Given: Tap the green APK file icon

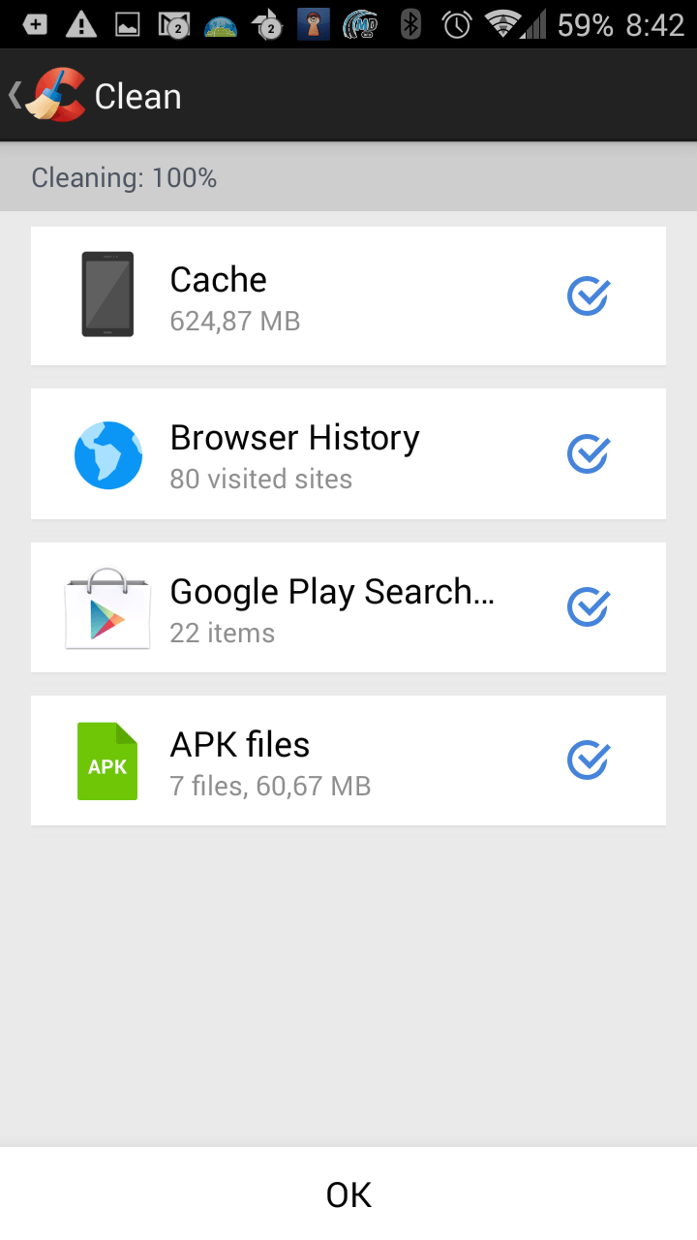Looking at the screenshot, I should coord(107,761).
